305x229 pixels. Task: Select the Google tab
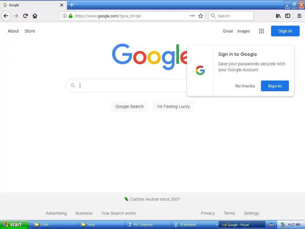pos(33,5)
